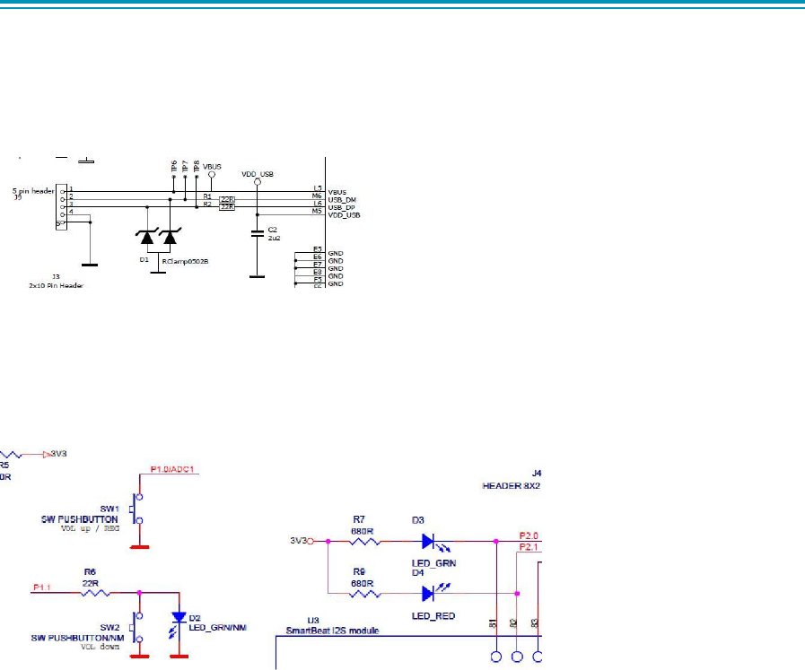Click the R6 22R resistor zigzag

coord(95,593)
